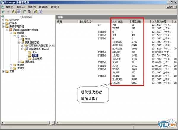
Task: Click the 7,892 item count cell
Action: (x=134, y=79)
